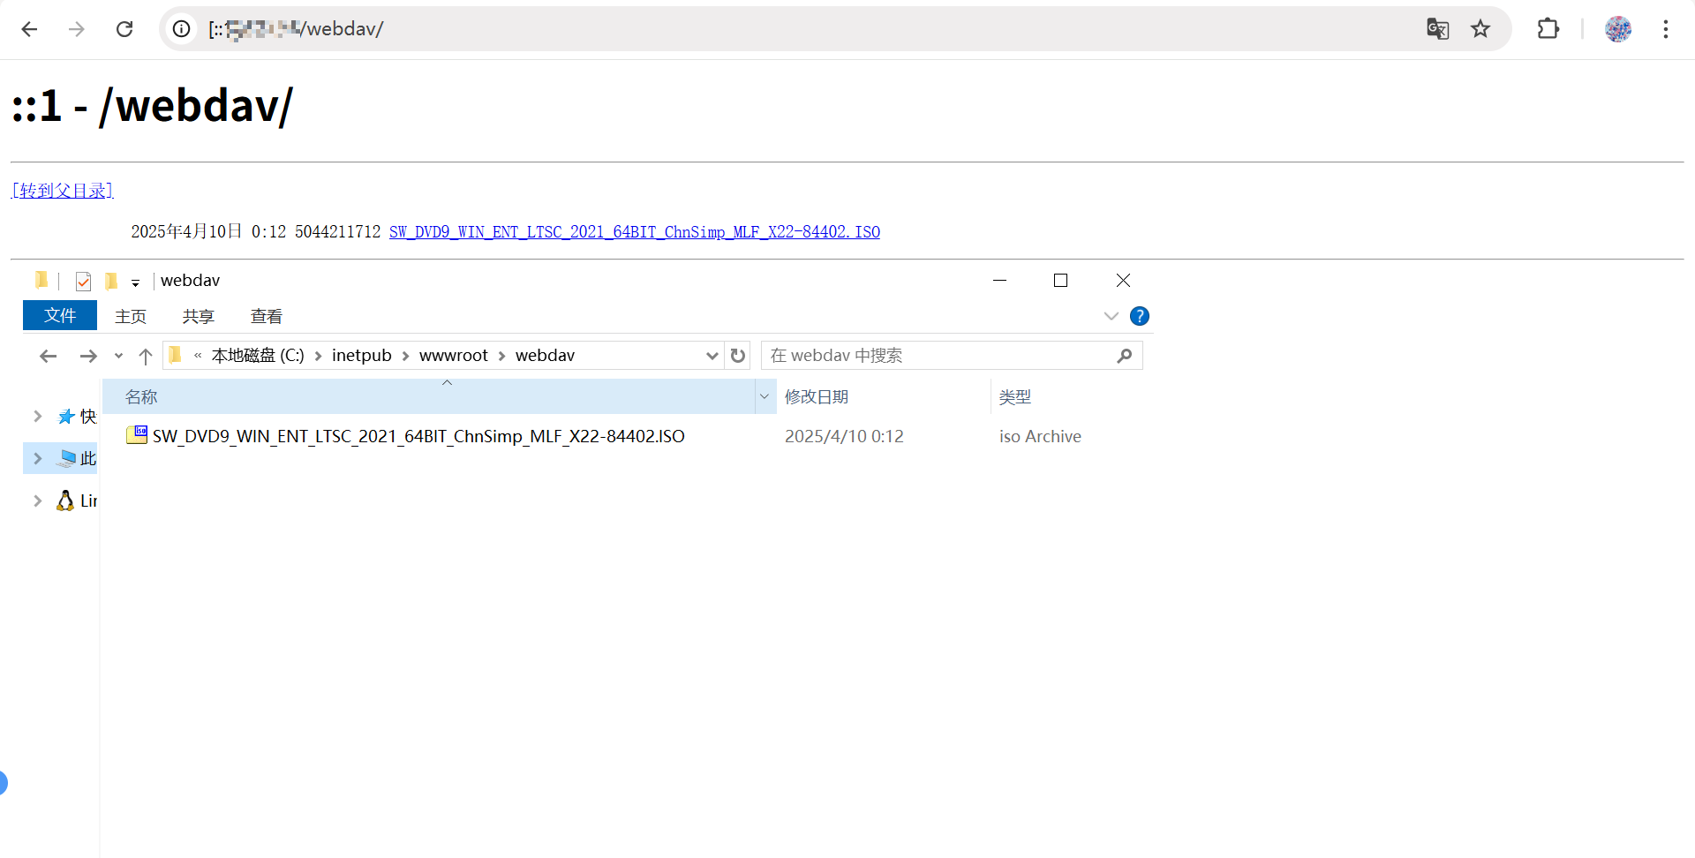
Task: Go back in the browser
Action: click(x=29, y=29)
